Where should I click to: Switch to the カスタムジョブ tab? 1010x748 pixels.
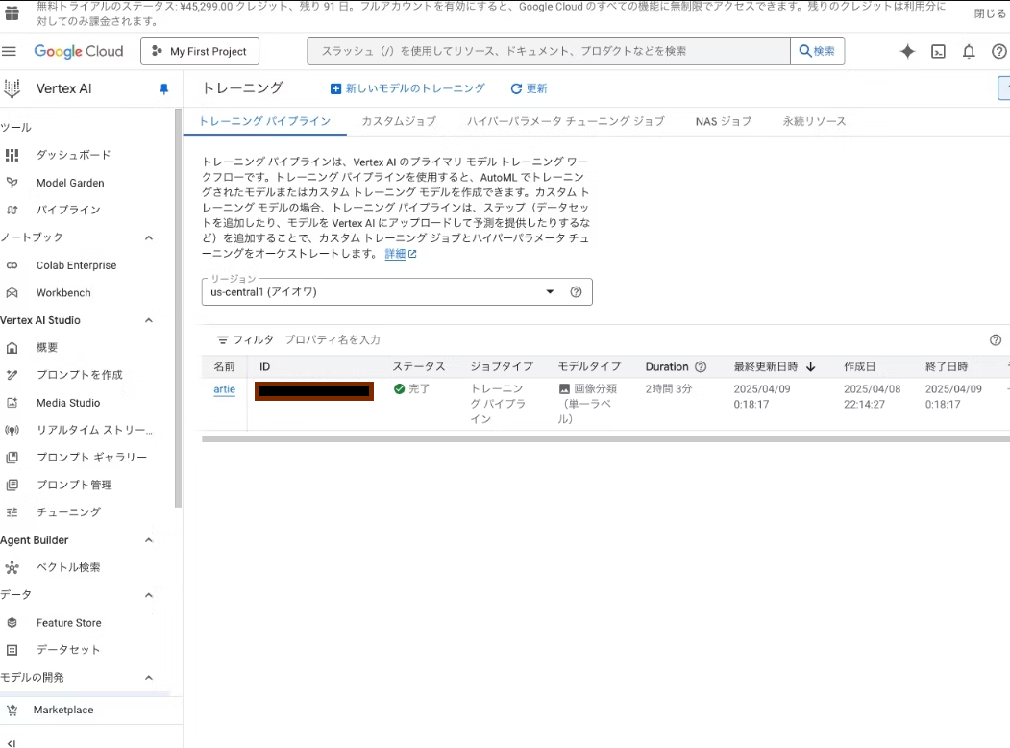pos(398,122)
